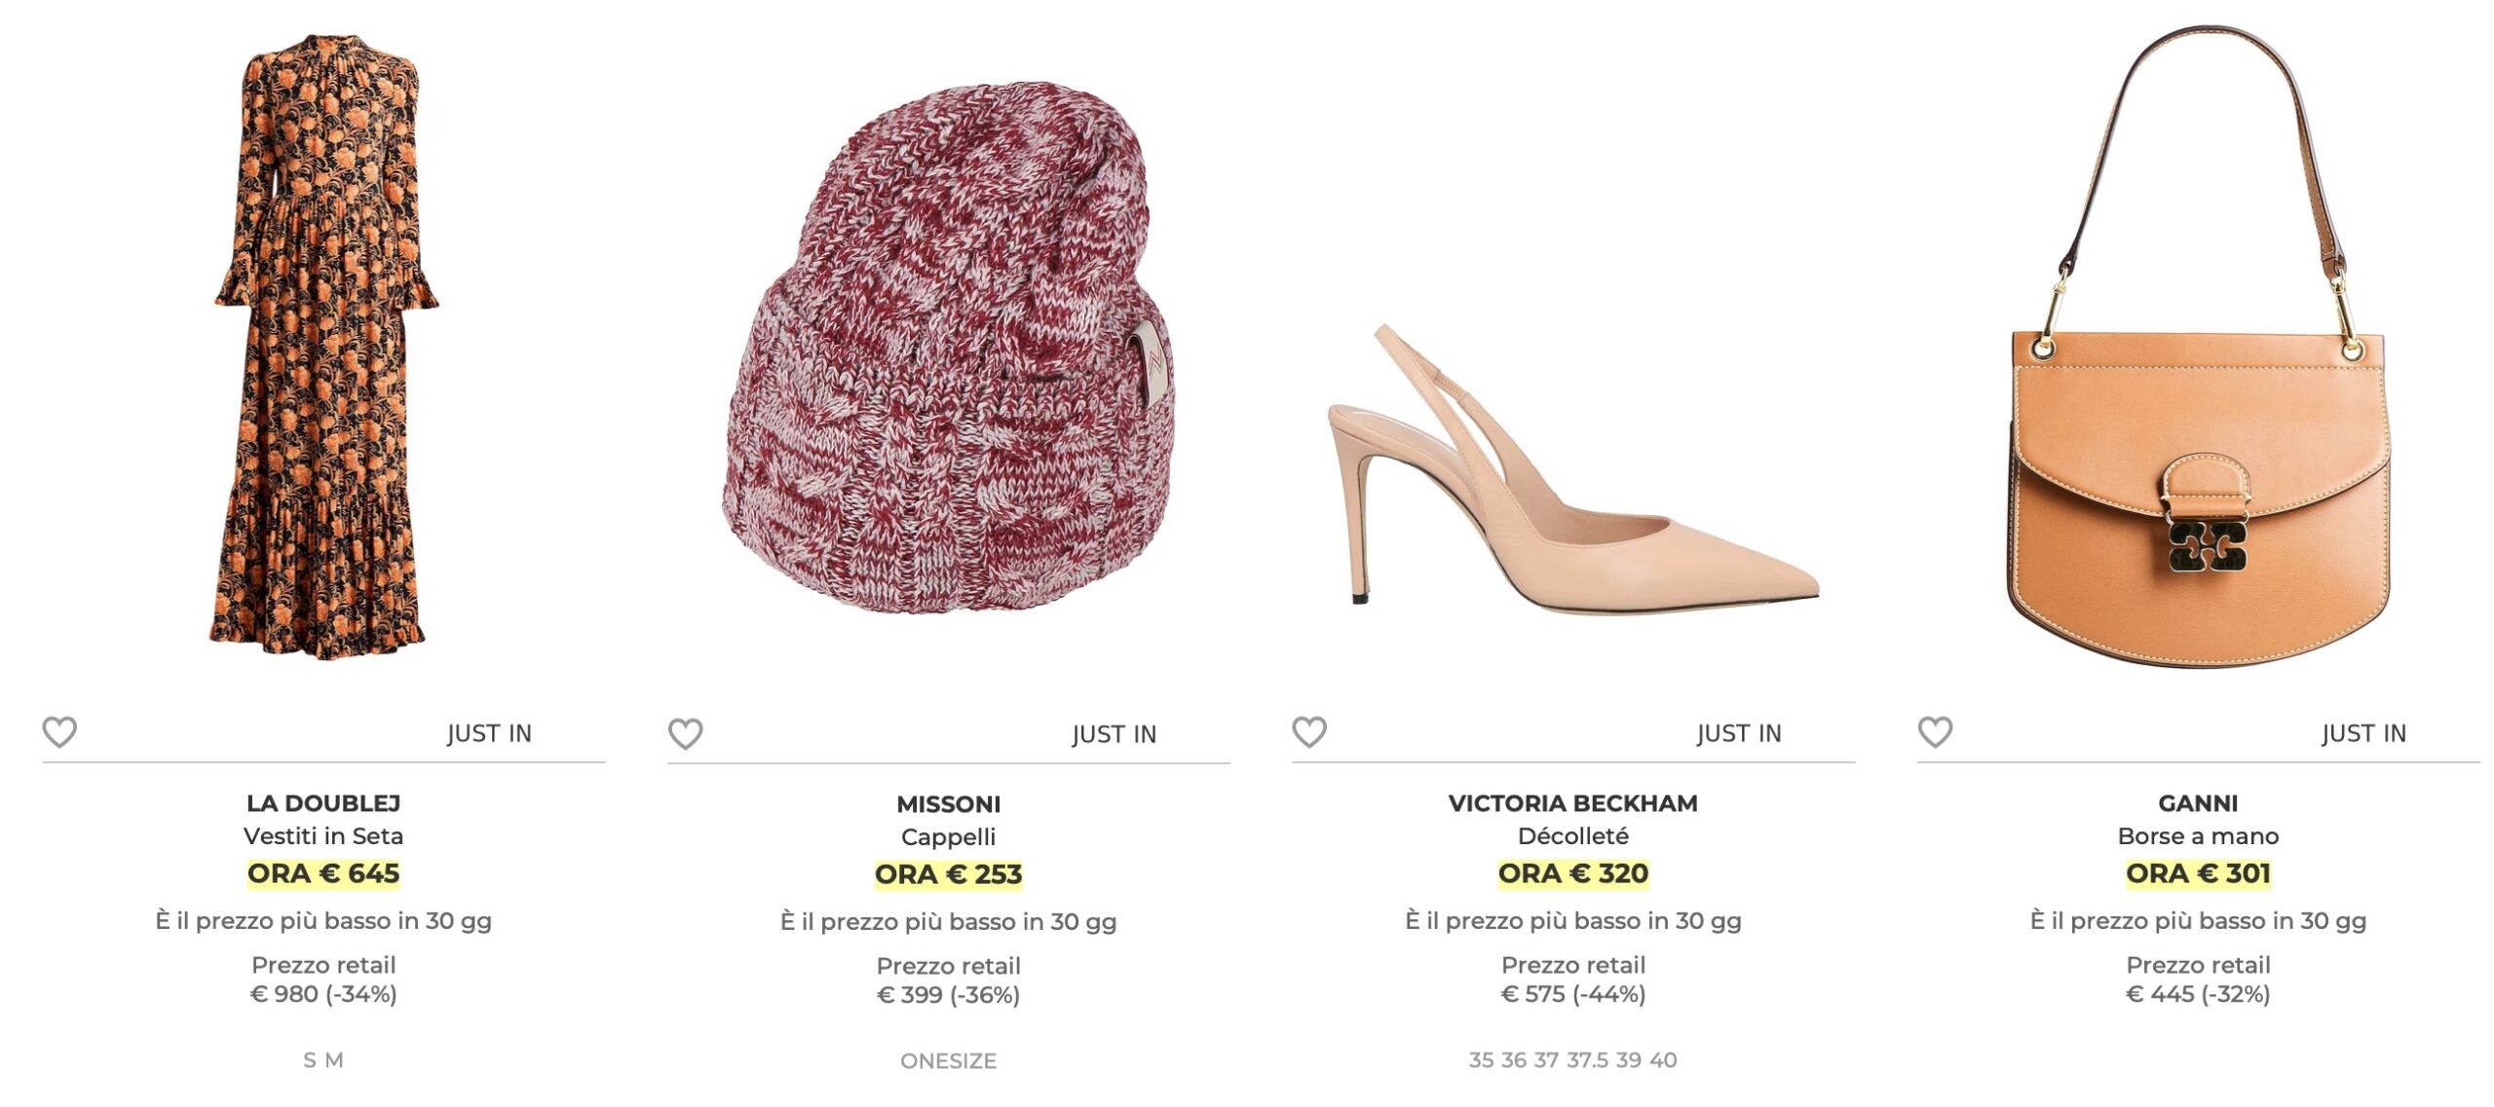Click heart icon for Victoria Beckham décolleté
Image resolution: width=2494 pixels, height=1107 pixels.
[x=1309, y=732]
